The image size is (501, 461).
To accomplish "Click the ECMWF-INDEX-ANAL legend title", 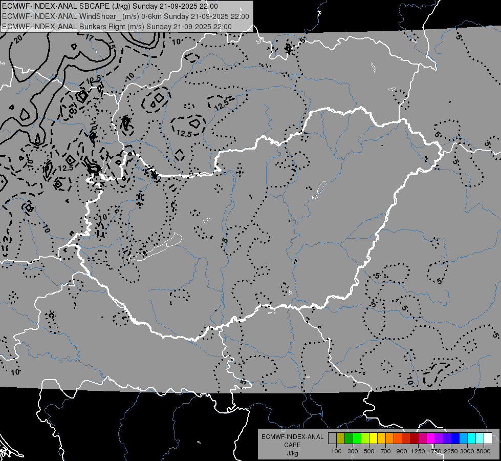I will (292, 437).
